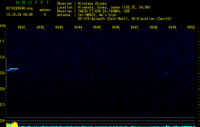200x127 pixels.
Task: Click the meteor count label
Action: (45, 10)
